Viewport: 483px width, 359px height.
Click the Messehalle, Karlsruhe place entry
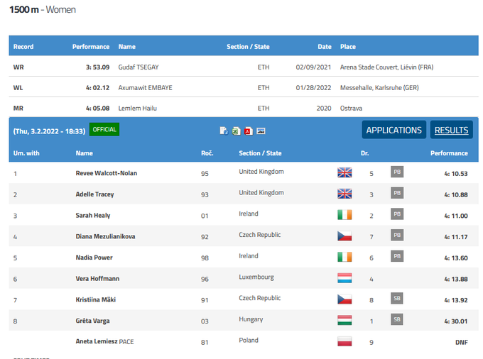(x=379, y=88)
